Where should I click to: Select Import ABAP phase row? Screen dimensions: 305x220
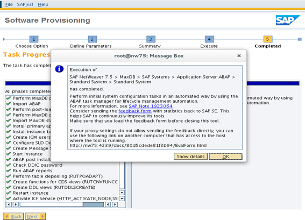click(x=27, y=104)
